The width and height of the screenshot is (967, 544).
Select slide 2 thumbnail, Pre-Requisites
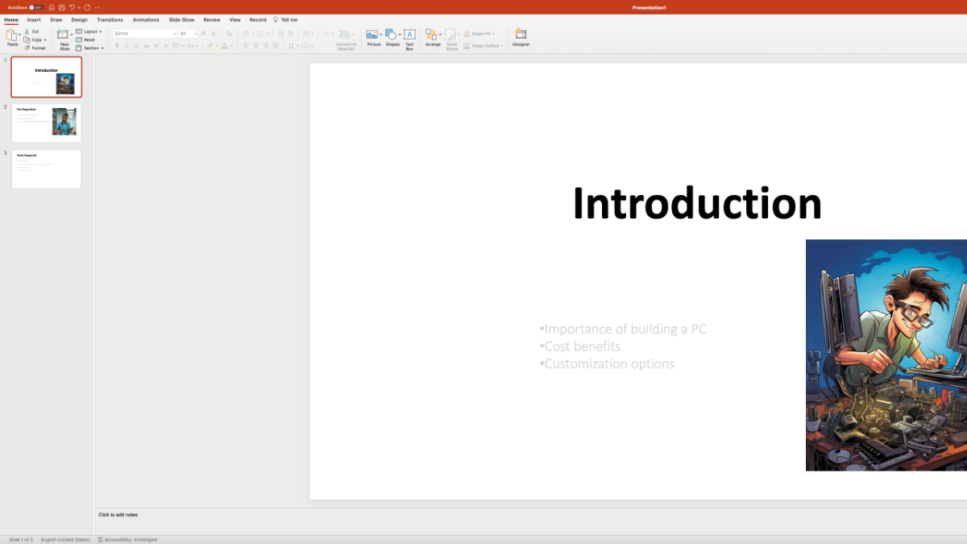click(46, 123)
